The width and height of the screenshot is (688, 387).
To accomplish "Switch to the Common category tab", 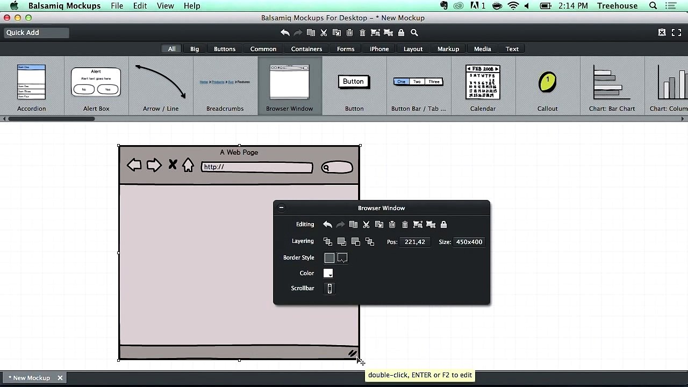I will coord(263,49).
